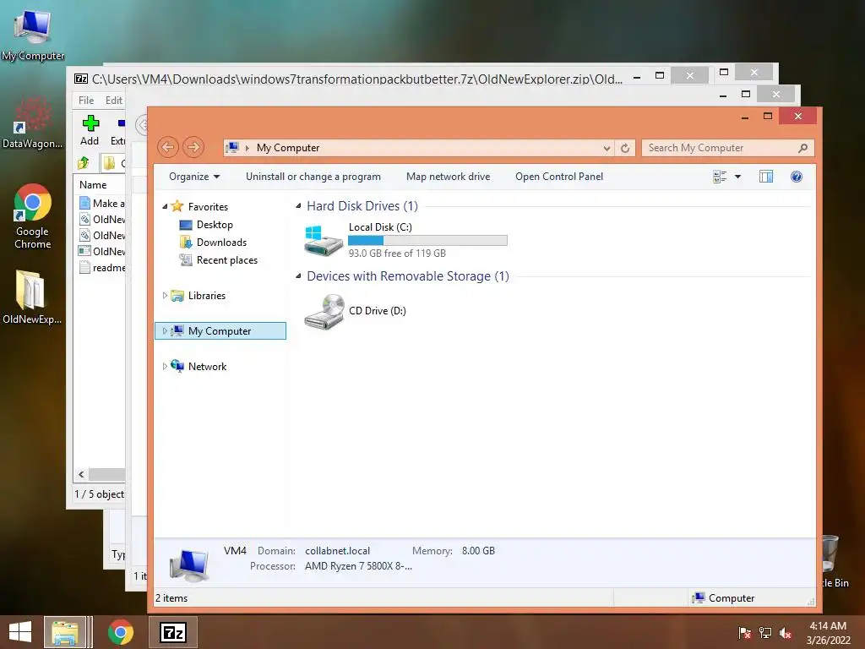Expand the Libraries tree node

point(165,296)
